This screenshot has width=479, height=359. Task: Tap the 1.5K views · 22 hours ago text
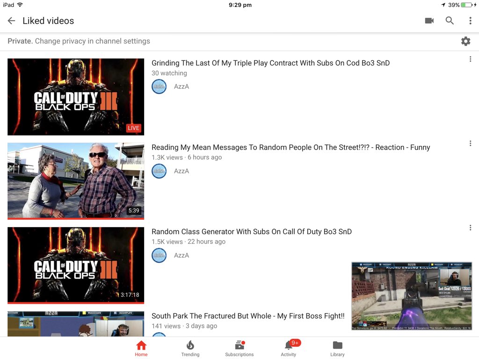[189, 242]
